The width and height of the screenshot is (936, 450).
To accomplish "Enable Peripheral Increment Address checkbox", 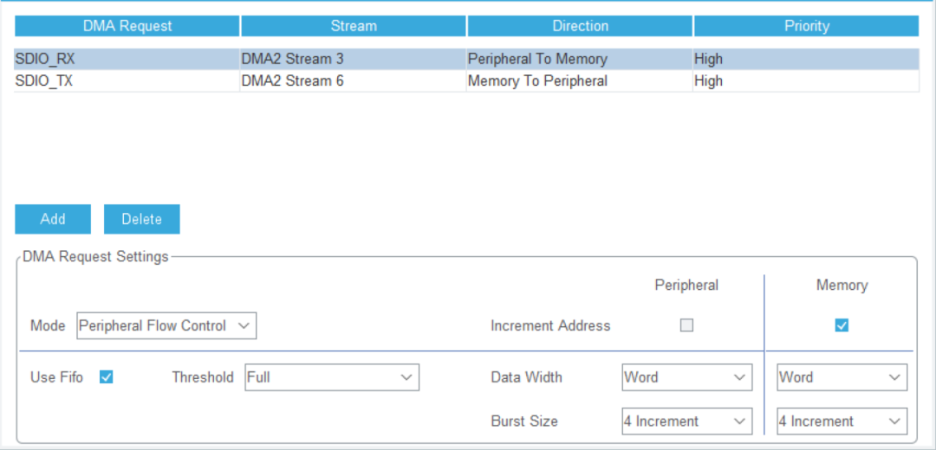I will coord(686,325).
